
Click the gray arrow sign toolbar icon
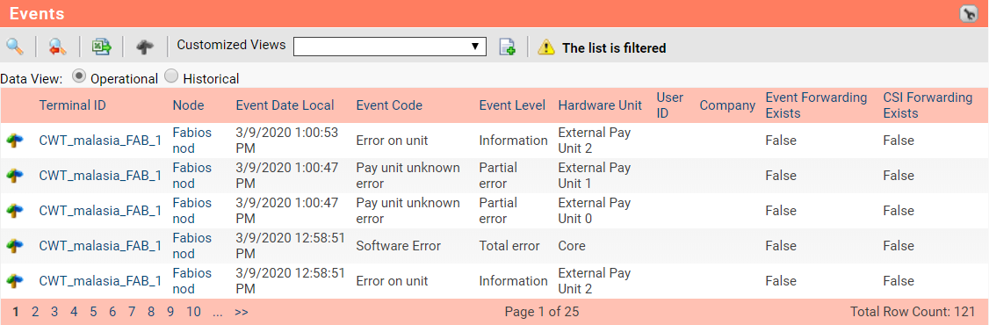click(x=145, y=47)
